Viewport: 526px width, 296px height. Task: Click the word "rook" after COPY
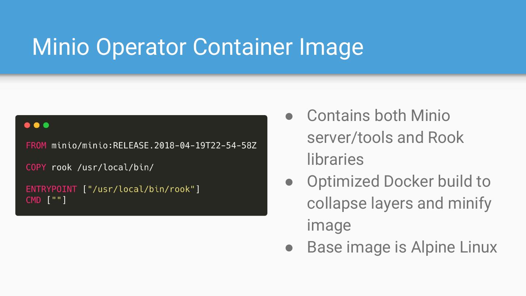pyautogui.click(x=62, y=167)
